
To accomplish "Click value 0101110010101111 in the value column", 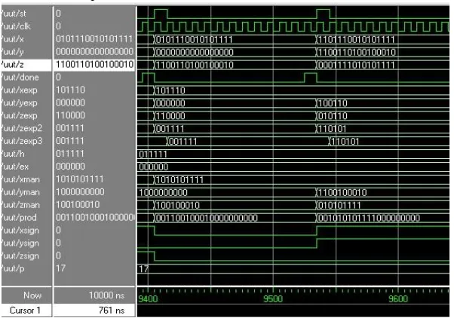I will tap(94, 38).
